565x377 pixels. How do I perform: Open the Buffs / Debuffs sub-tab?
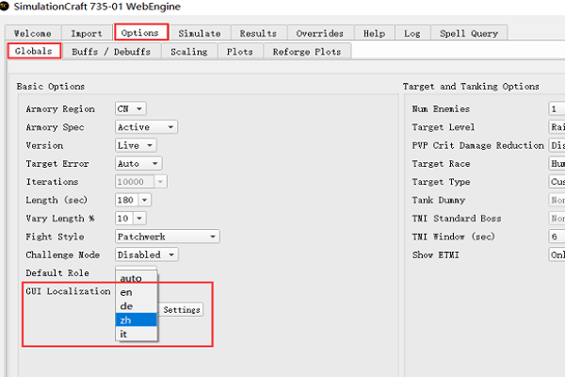pyautogui.click(x=111, y=52)
